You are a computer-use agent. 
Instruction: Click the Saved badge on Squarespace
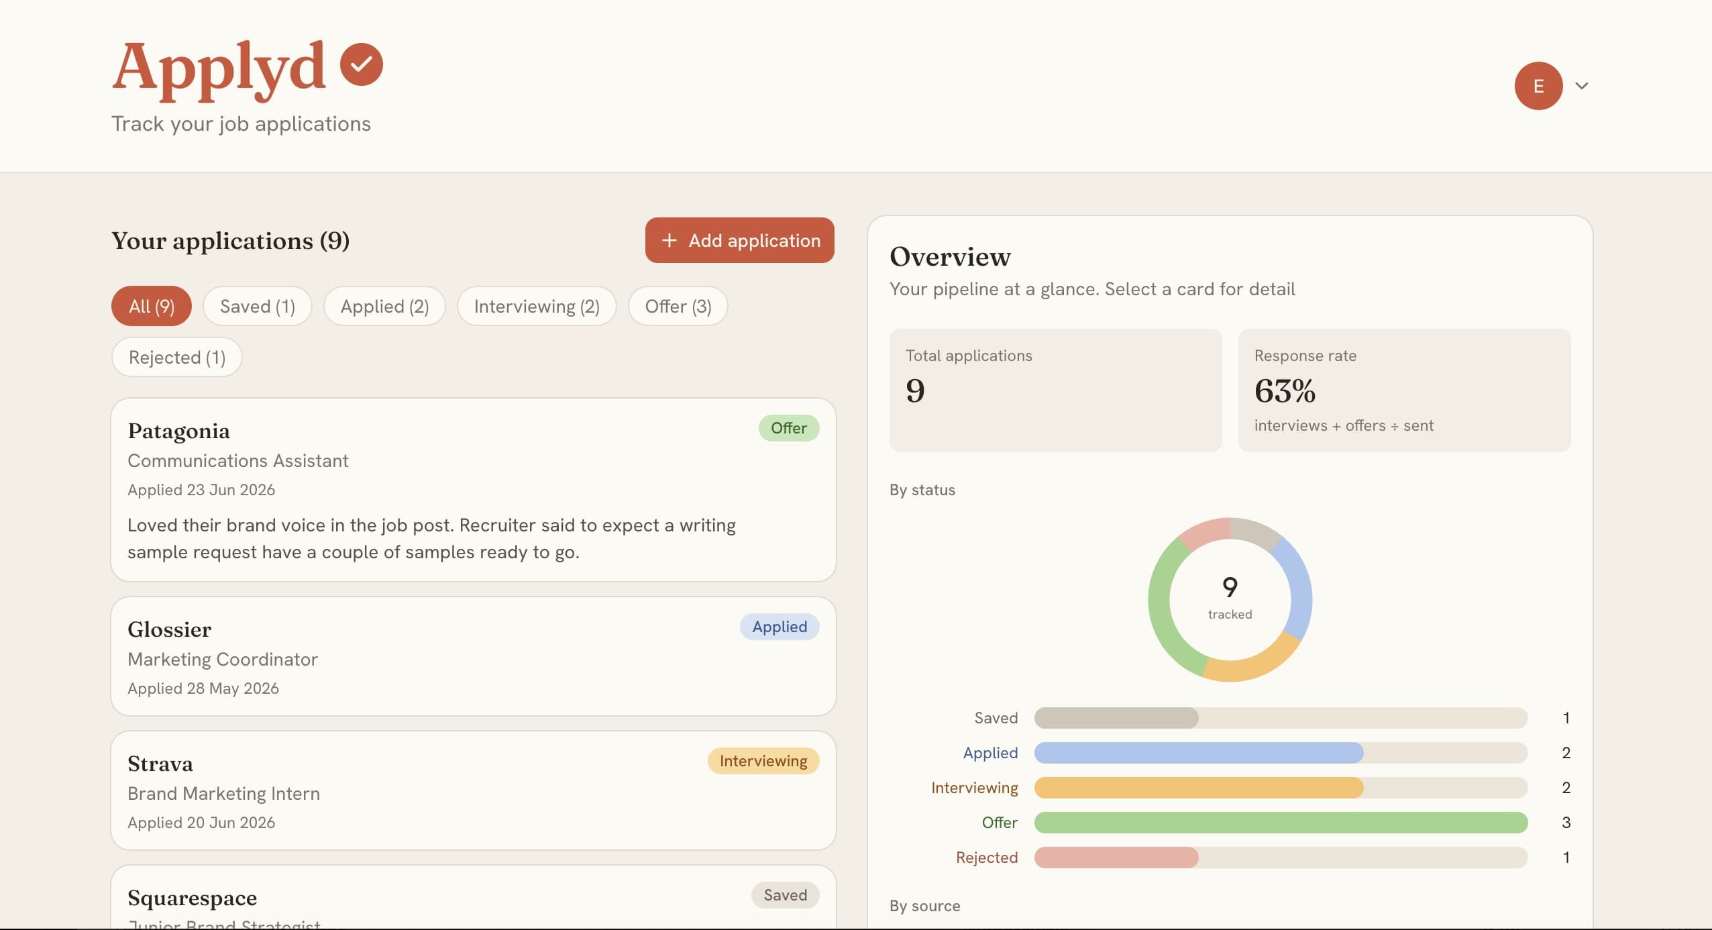(x=785, y=895)
